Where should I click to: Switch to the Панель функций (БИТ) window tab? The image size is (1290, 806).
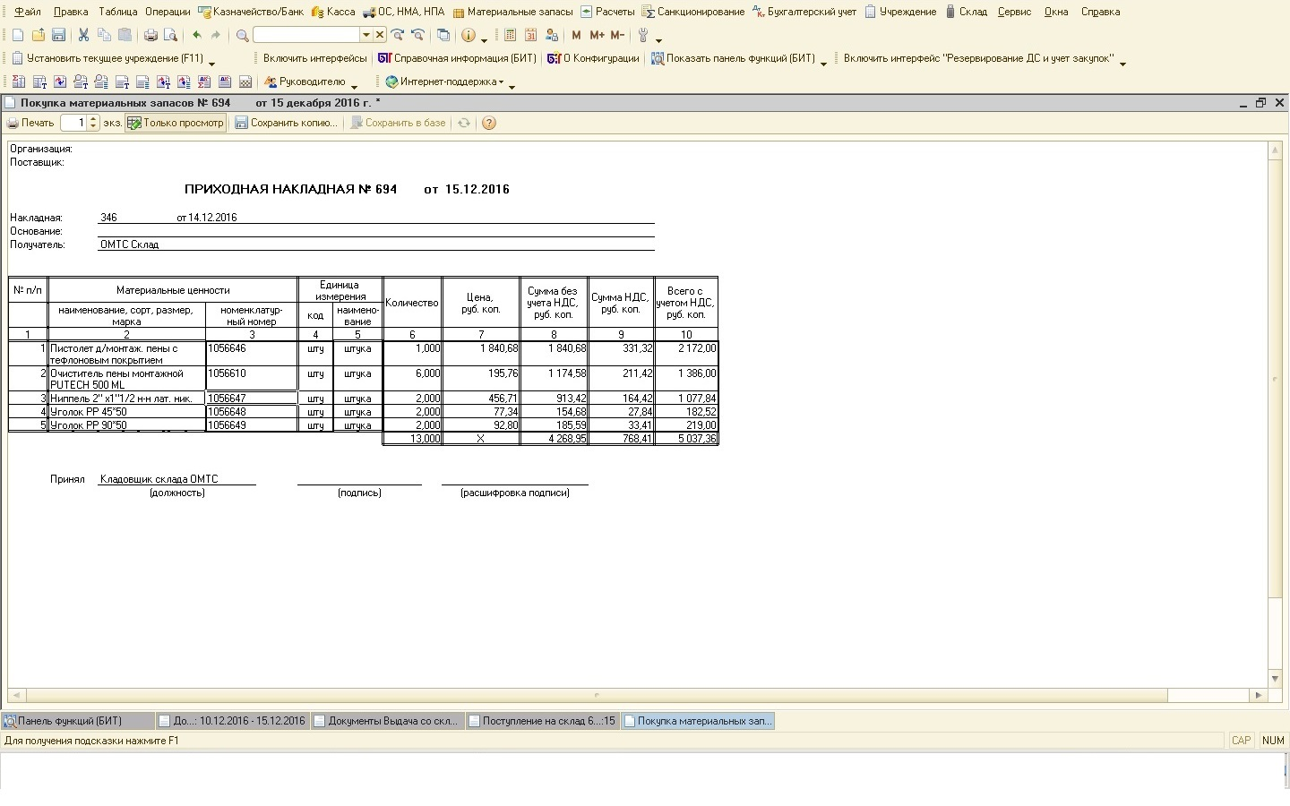click(x=77, y=721)
